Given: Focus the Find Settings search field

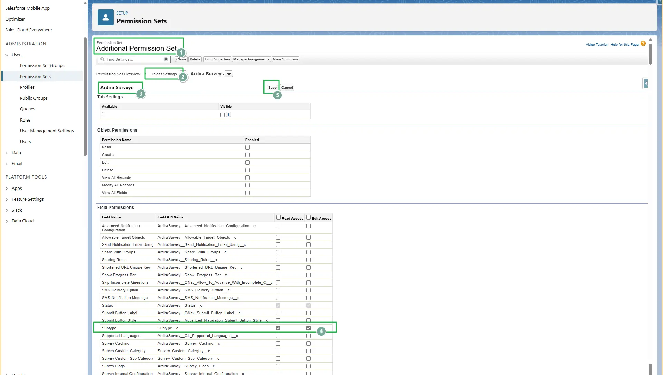Looking at the screenshot, I should [134, 59].
